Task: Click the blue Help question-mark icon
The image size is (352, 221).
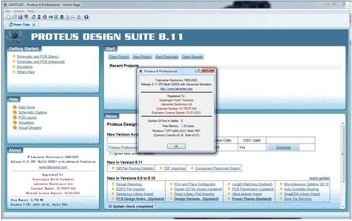Action: 86,17
